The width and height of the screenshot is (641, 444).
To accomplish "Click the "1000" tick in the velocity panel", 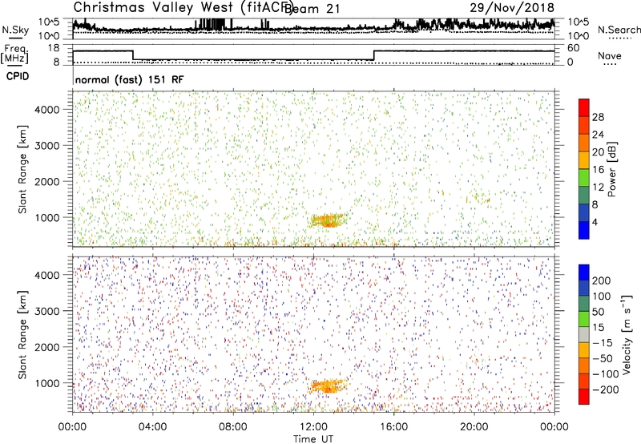I will tap(46, 383).
